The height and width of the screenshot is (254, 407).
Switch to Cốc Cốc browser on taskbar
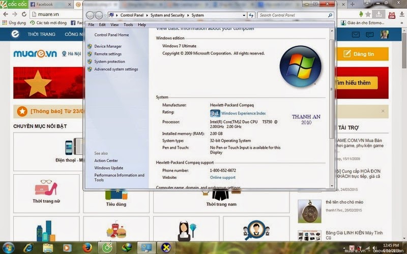(x=107, y=248)
